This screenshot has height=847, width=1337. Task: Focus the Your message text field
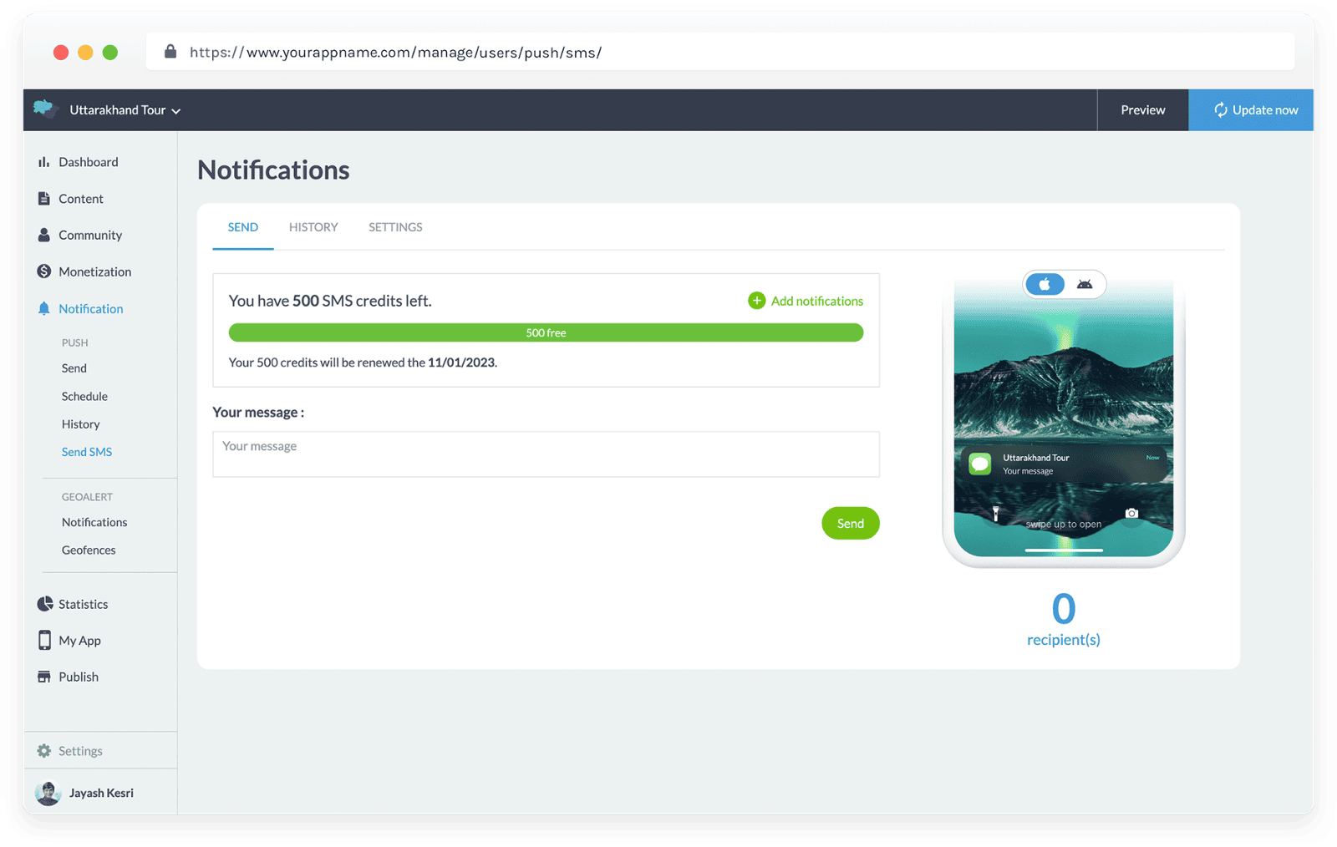coord(546,454)
